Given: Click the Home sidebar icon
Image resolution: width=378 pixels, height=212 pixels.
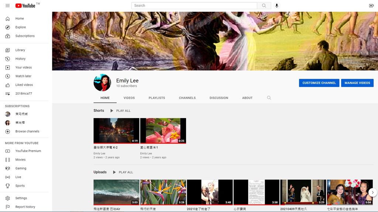Looking at the screenshot, I should pyautogui.click(x=8, y=18).
